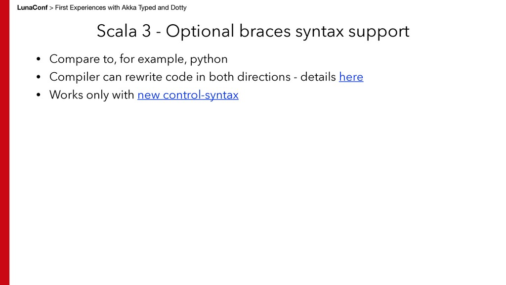Click the slide title about optional braces

(x=253, y=31)
